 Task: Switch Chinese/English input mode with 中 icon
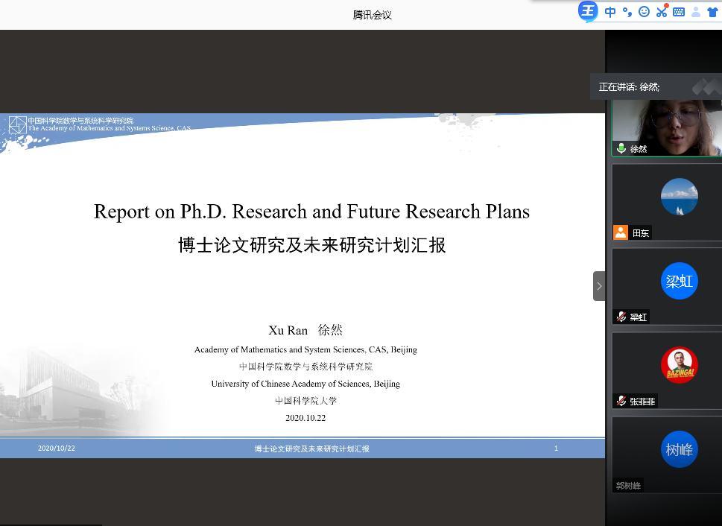coord(610,12)
